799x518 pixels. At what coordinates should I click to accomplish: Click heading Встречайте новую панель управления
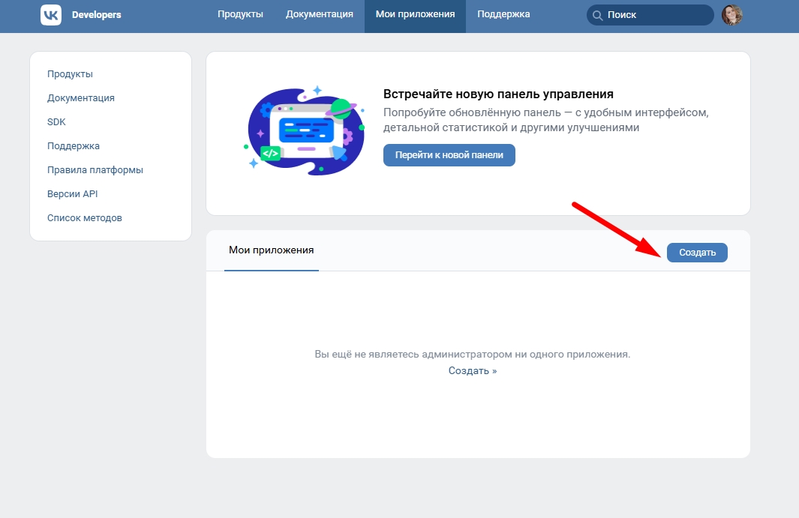498,94
